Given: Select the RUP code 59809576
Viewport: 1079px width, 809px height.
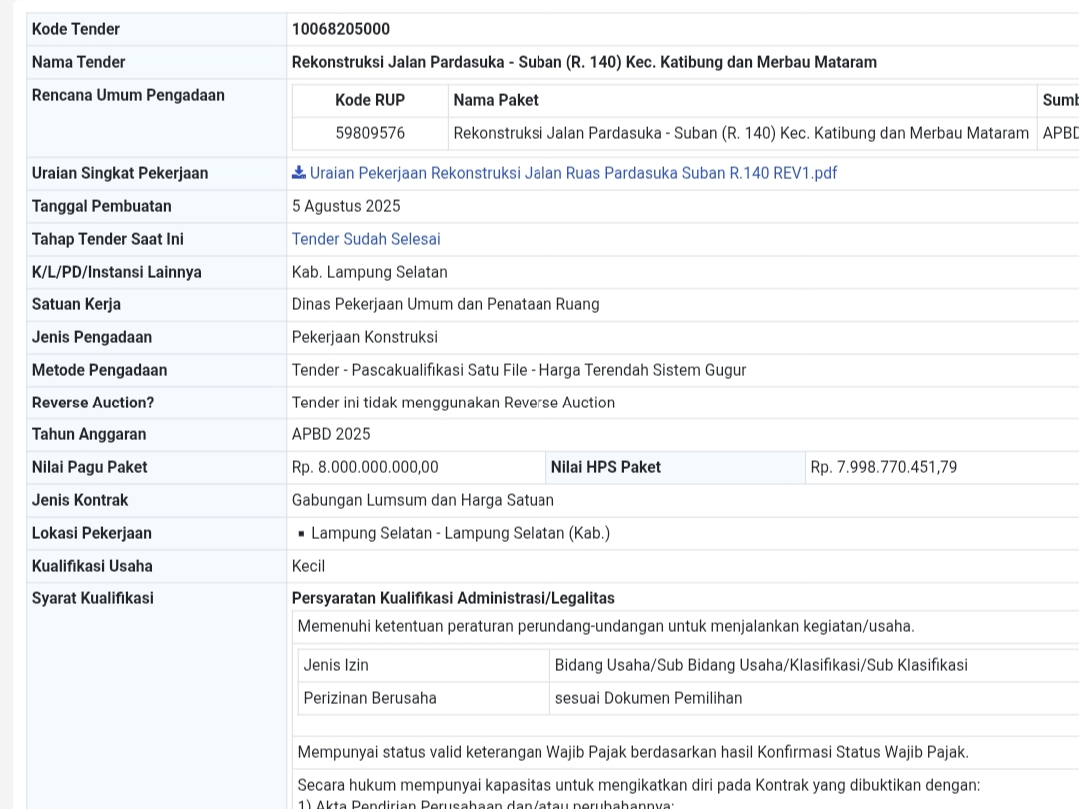Looking at the screenshot, I should coord(370,133).
